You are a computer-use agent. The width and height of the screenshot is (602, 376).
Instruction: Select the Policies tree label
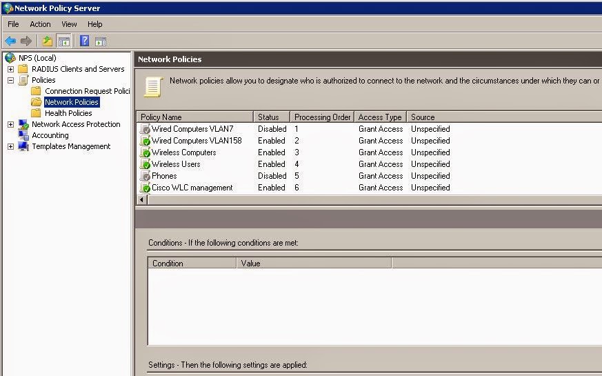[x=43, y=80]
